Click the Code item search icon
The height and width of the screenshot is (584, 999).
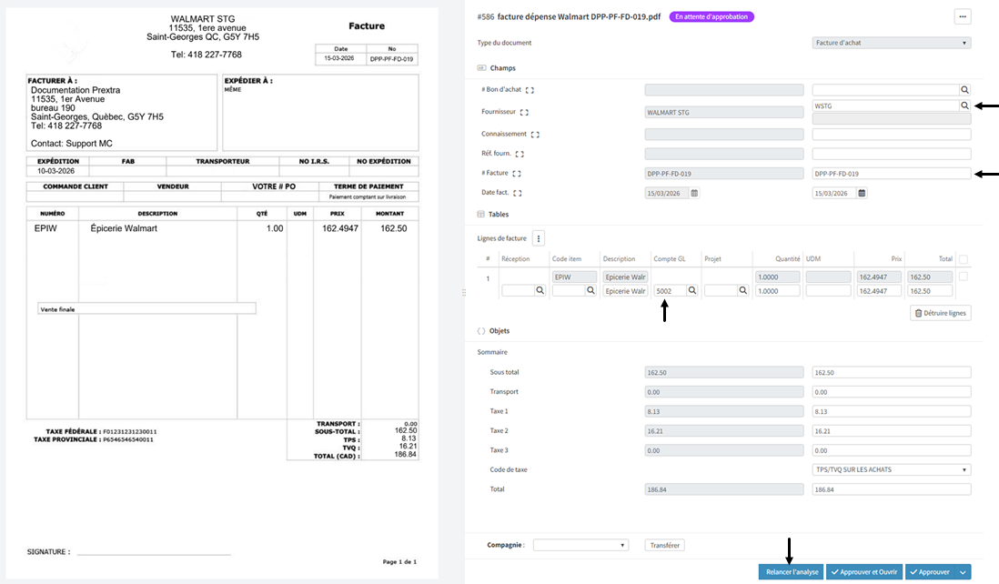590,291
